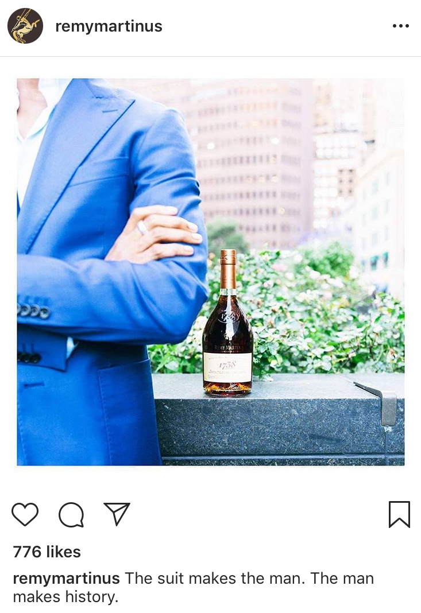View the 776 likes list
The width and height of the screenshot is (421, 613).
[47, 552]
